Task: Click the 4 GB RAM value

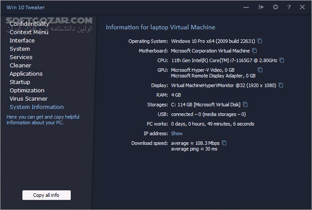Action: click(x=176, y=95)
